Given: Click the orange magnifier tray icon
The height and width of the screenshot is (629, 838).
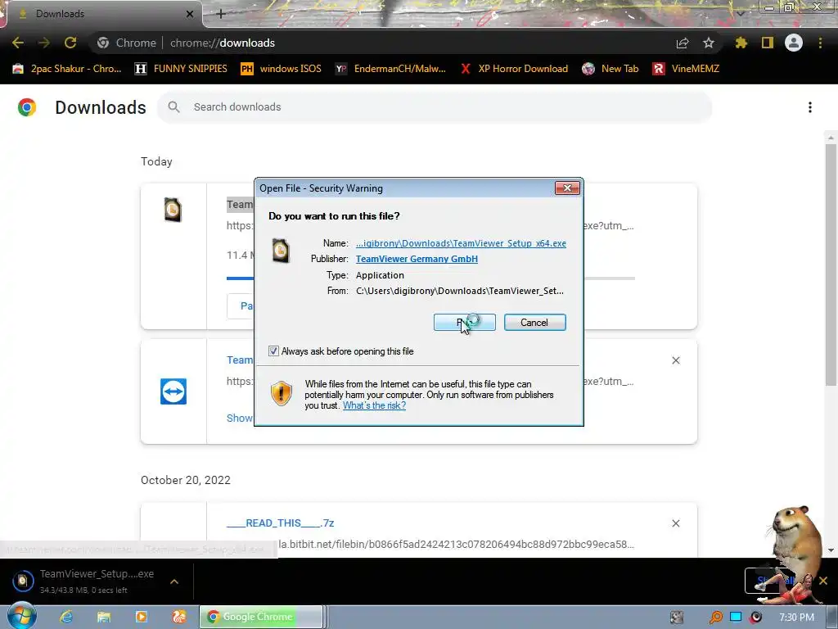Looking at the screenshot, I should (715, 618).
